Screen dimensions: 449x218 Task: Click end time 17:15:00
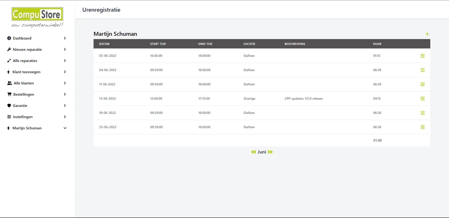coord(204,98)
